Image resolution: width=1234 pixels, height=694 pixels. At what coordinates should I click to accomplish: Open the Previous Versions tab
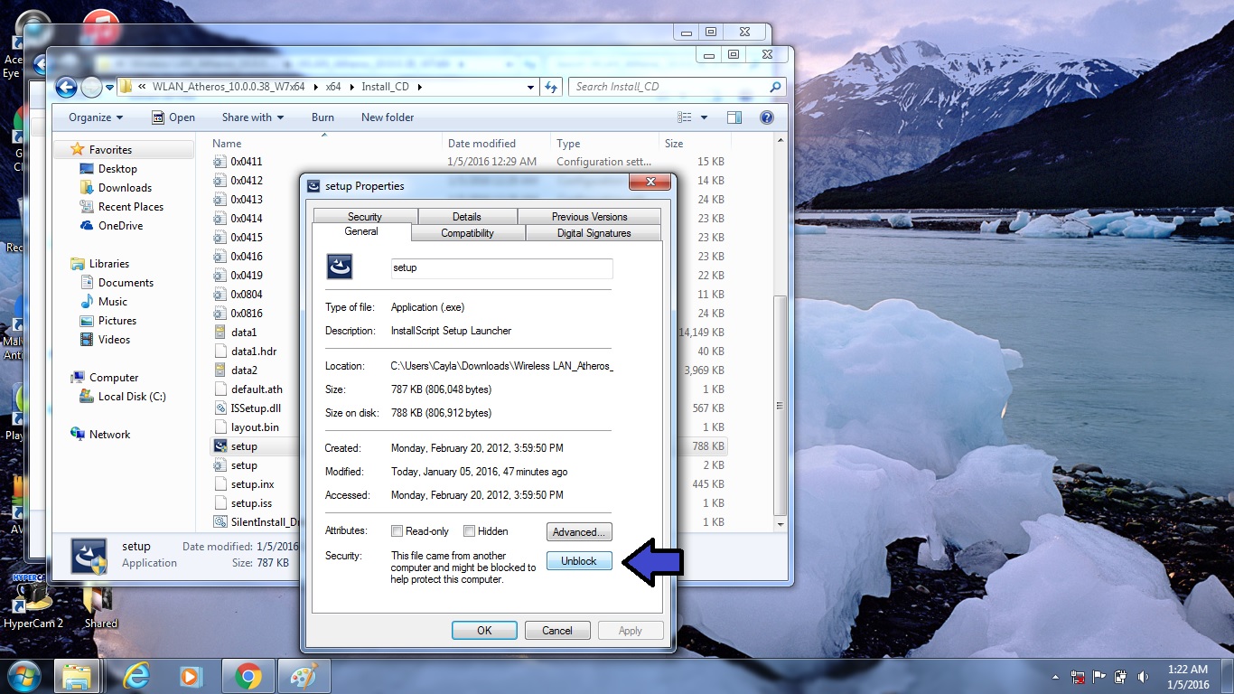coord(589,217)
